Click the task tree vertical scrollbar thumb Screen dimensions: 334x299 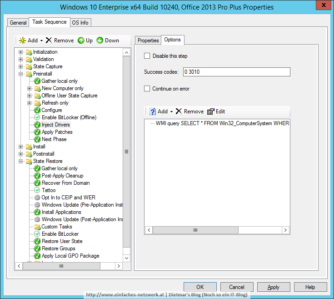[126, 152]
